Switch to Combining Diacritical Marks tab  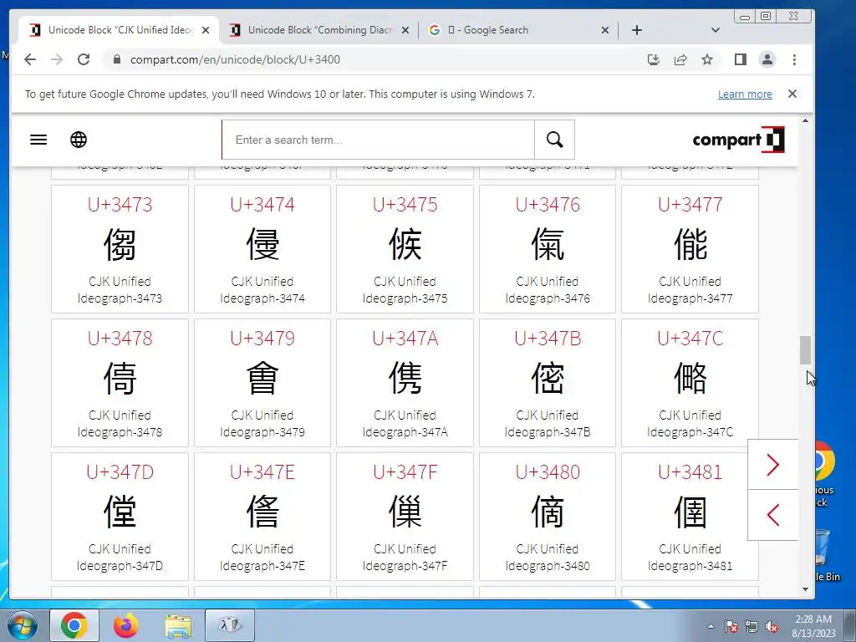318,30
